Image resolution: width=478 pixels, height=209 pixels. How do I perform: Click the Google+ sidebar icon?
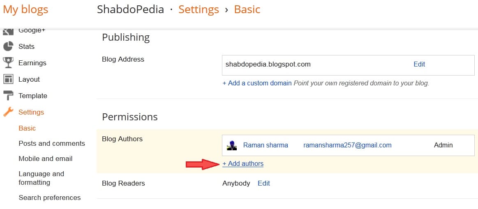coord(8,31)
